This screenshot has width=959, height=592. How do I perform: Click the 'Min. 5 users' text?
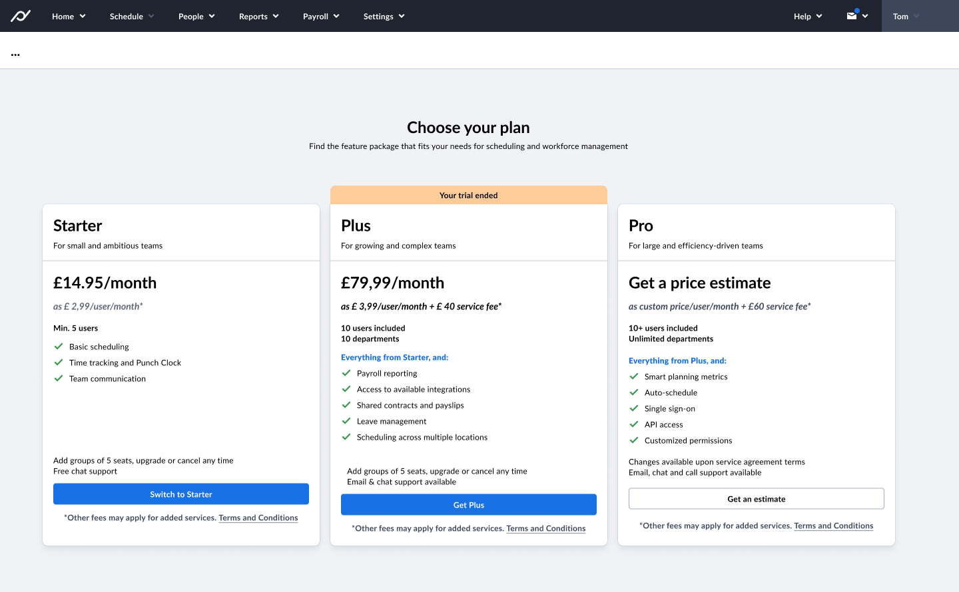[x=76, y=328]
